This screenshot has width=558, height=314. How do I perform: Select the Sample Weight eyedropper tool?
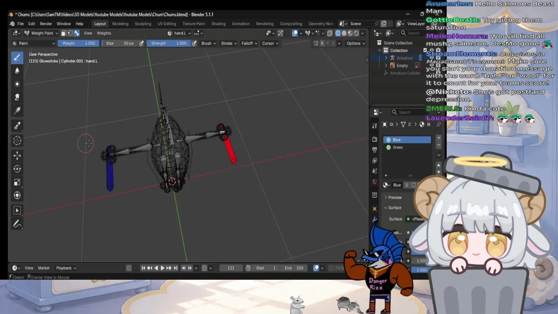coord(17,126)
